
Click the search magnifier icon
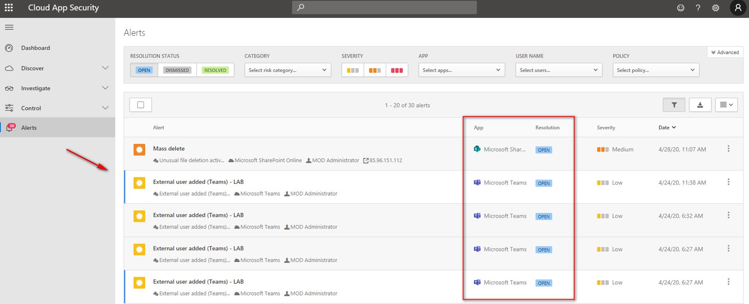[300, 7]
